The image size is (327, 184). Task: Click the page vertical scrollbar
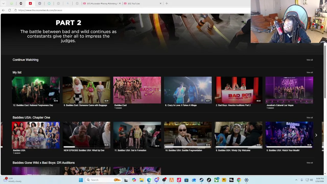[325, 72]
